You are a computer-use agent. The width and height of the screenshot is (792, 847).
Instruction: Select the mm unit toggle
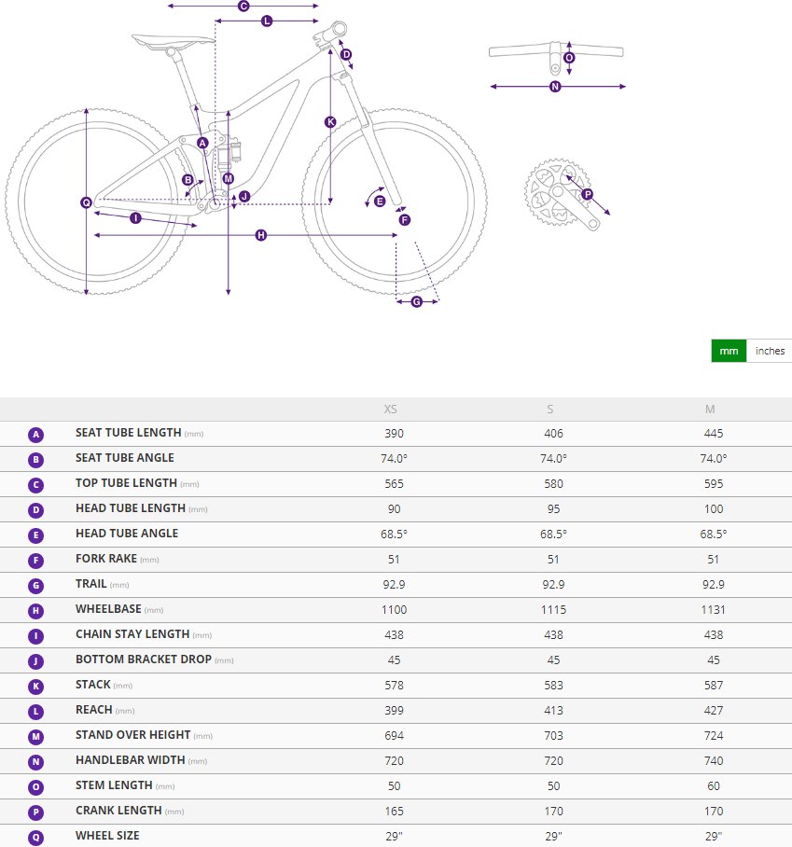(729, 351)
